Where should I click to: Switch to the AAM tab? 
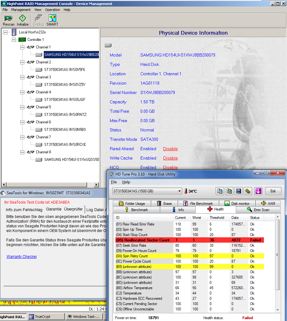(268, 204)
